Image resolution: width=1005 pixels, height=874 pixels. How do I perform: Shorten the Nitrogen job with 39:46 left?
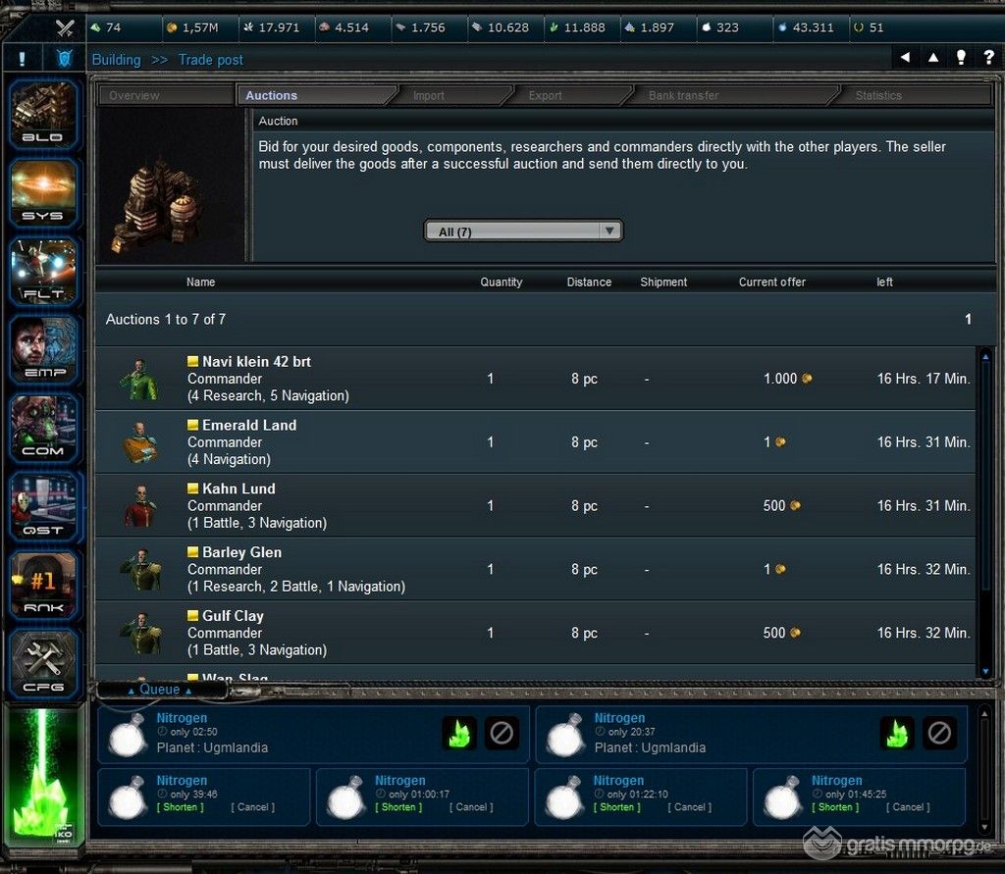tap(181, 807)
